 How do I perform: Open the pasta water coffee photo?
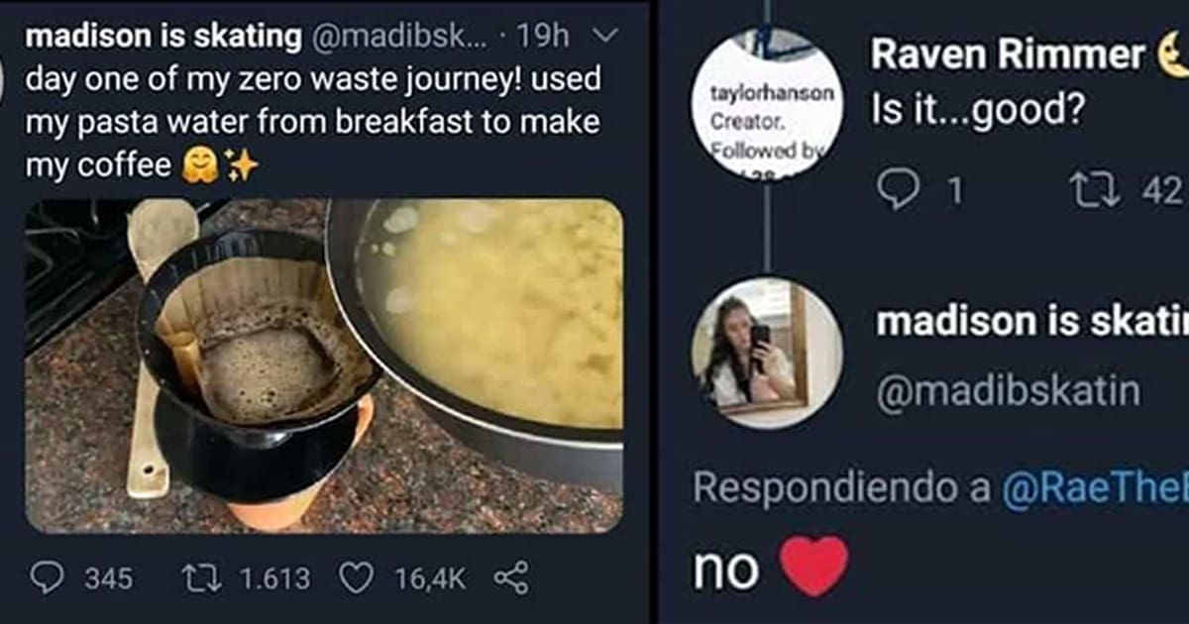coord(324,366)
